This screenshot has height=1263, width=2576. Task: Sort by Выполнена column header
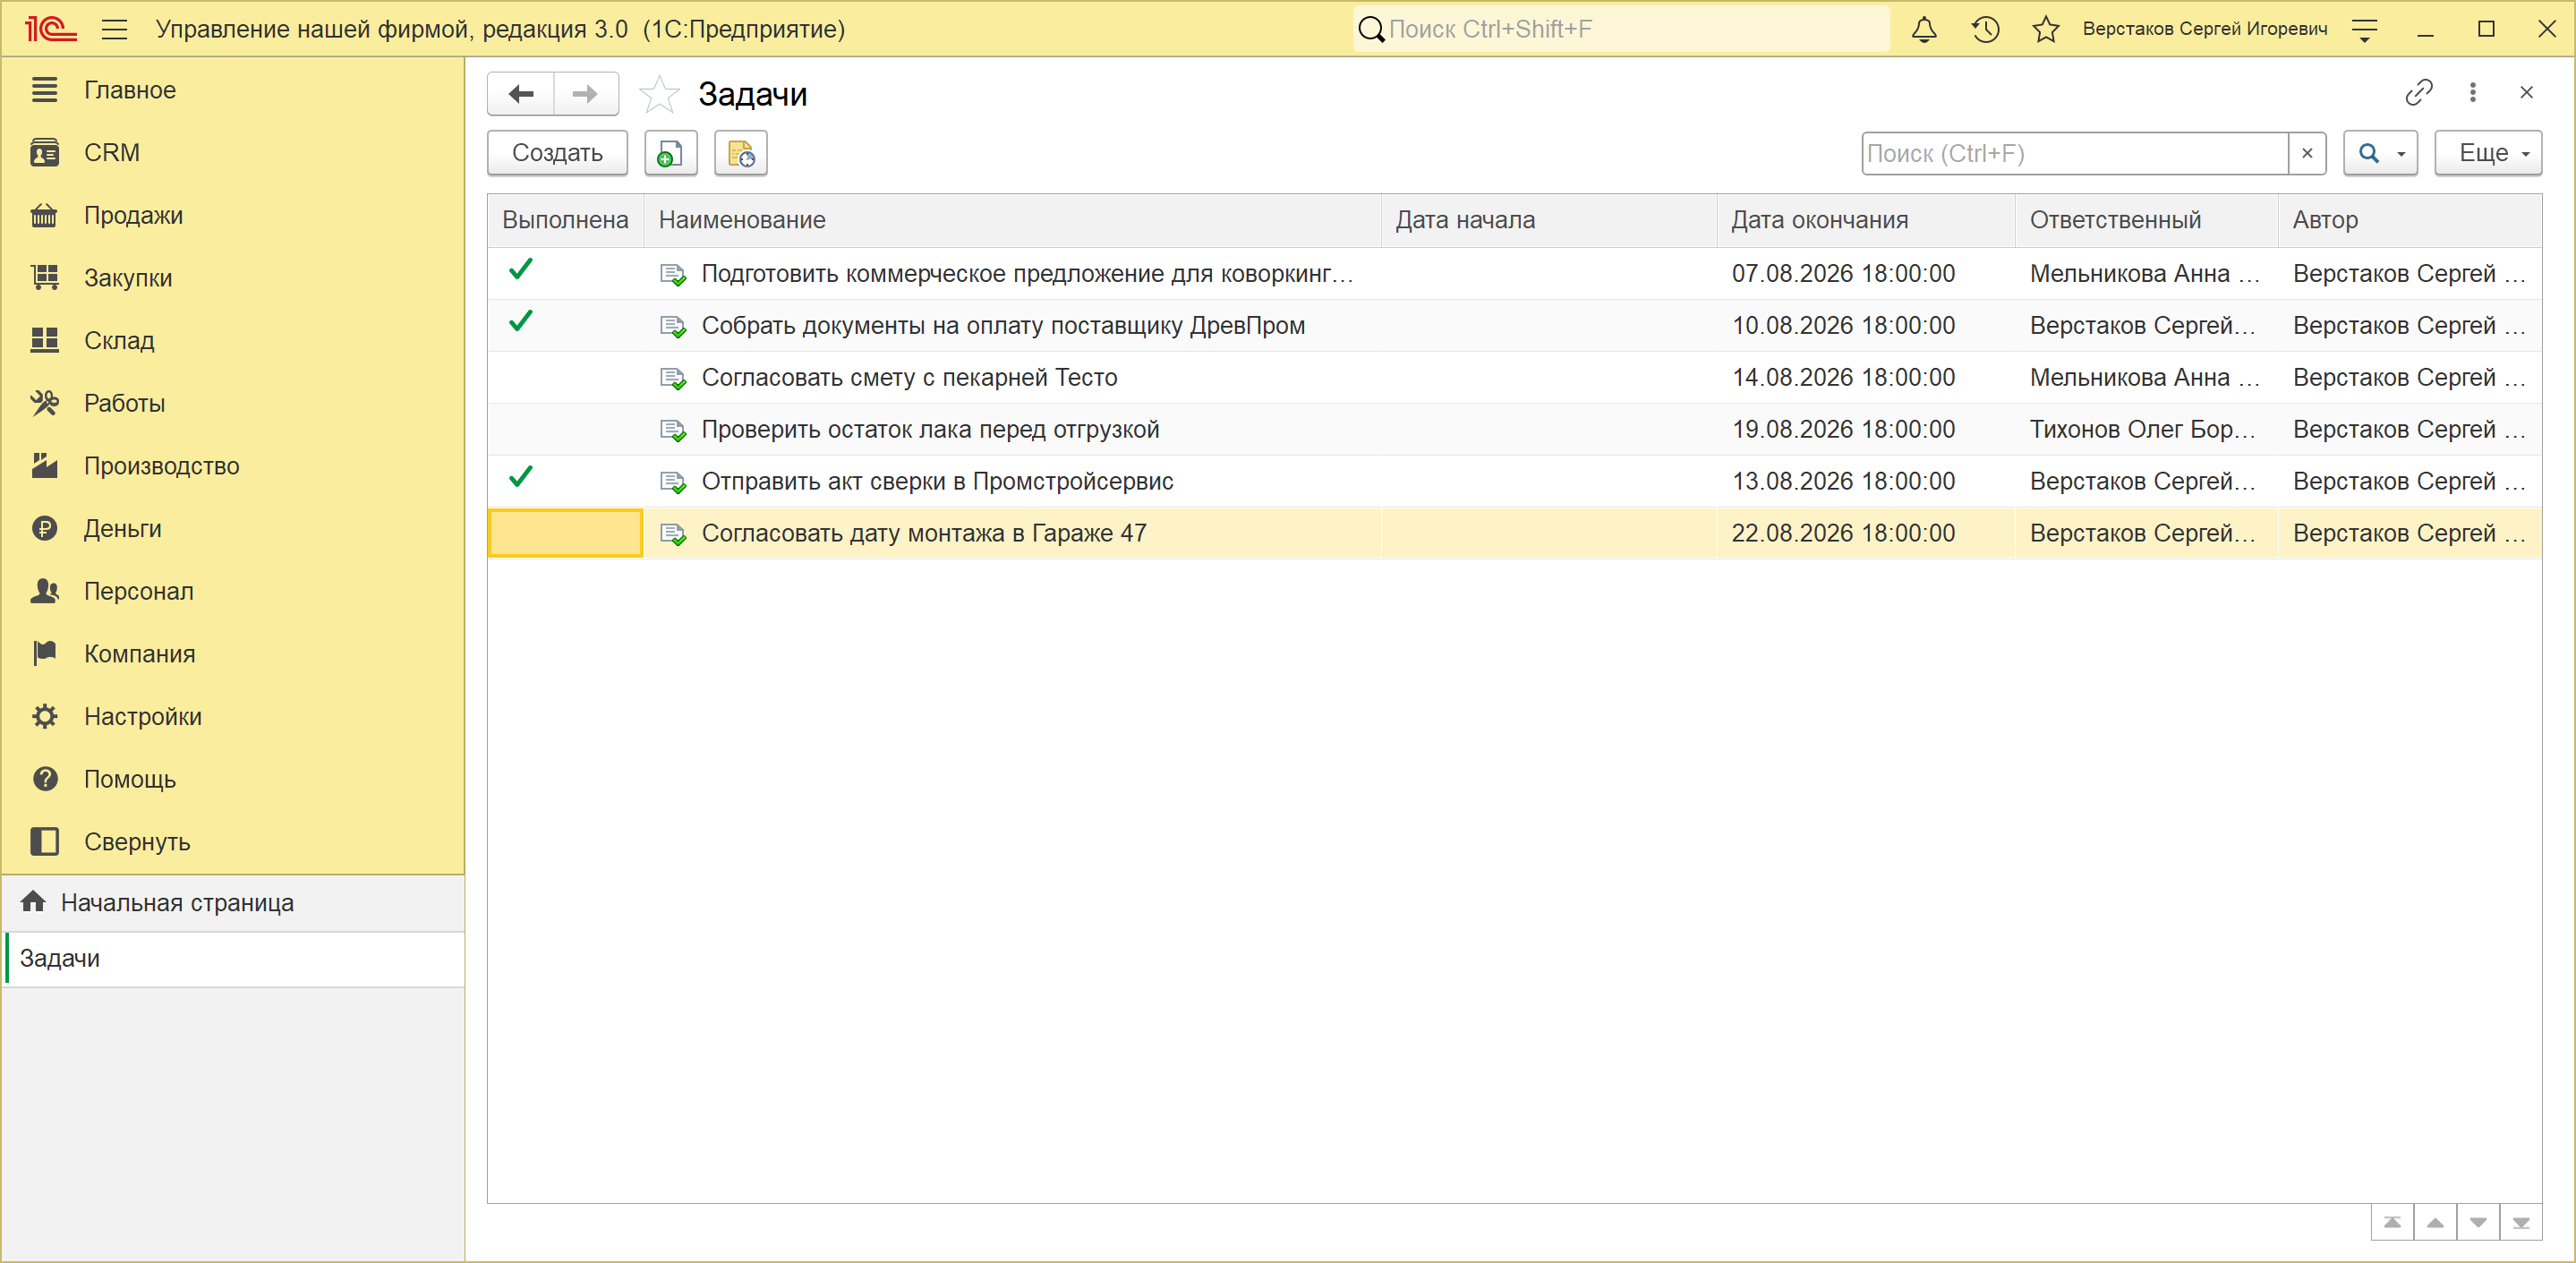pyautogui.click(x=565, y=220)
